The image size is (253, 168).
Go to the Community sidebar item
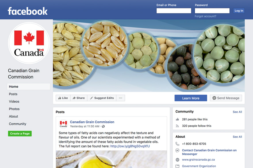coord(18,124)
